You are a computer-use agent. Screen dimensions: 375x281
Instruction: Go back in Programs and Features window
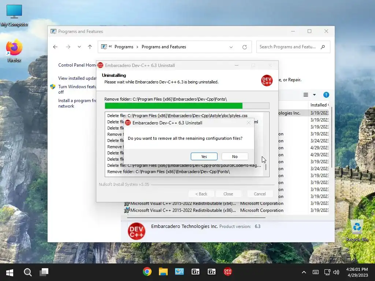(x=55, y=47)
